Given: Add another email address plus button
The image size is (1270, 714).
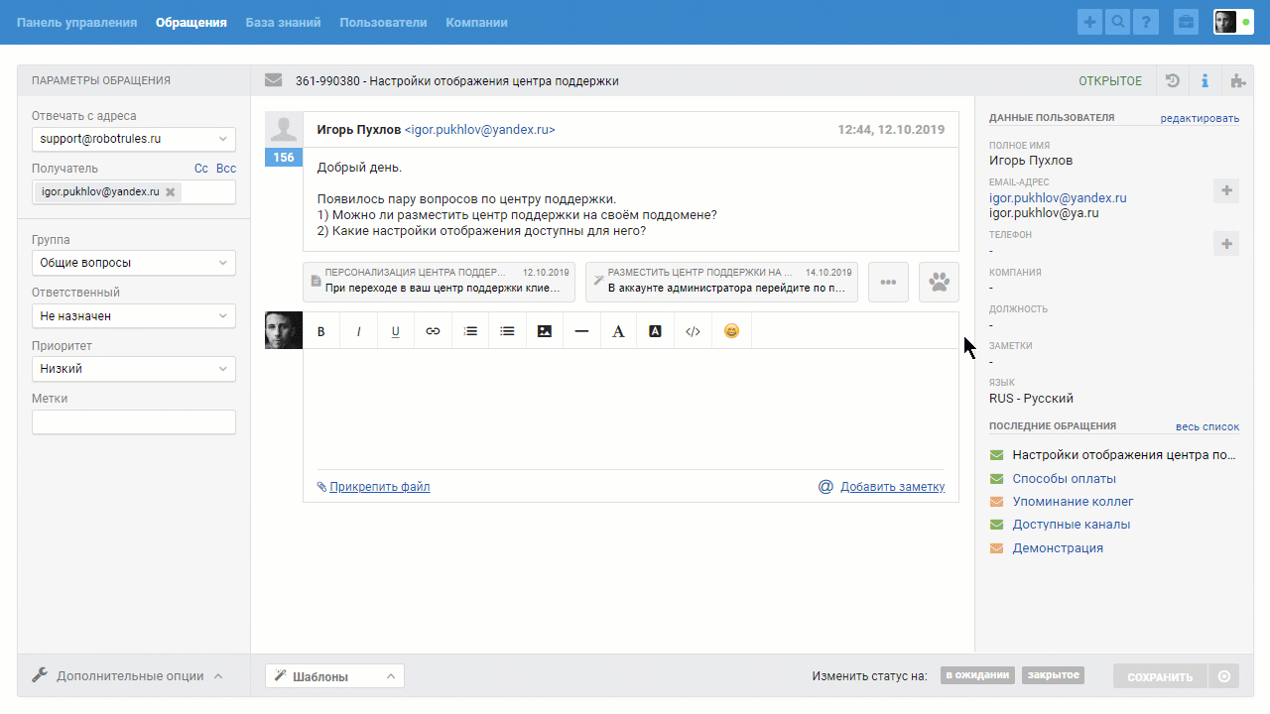Looking at the screenshot, I should [1226, 190].
